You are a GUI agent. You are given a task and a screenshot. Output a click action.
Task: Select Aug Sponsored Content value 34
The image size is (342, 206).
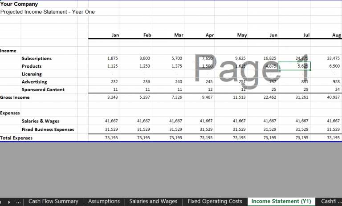coord(337,89)
